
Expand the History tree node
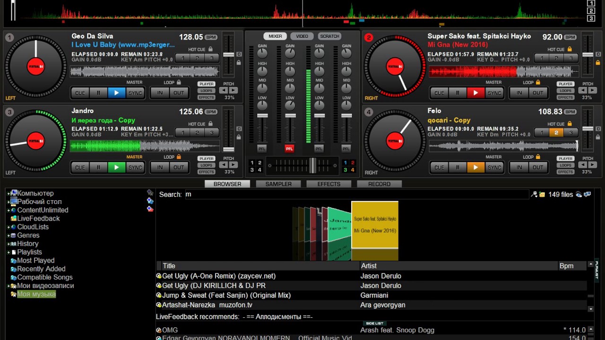pos(9,244)
